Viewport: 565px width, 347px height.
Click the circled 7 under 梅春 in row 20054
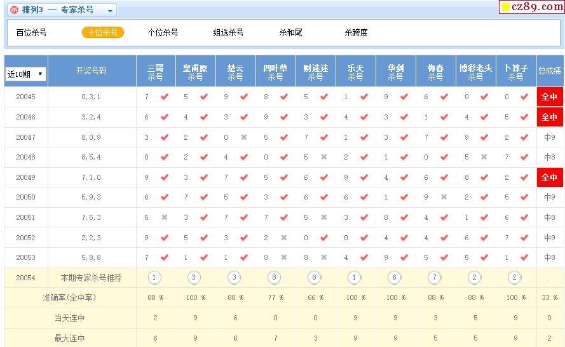pos(435,278)
